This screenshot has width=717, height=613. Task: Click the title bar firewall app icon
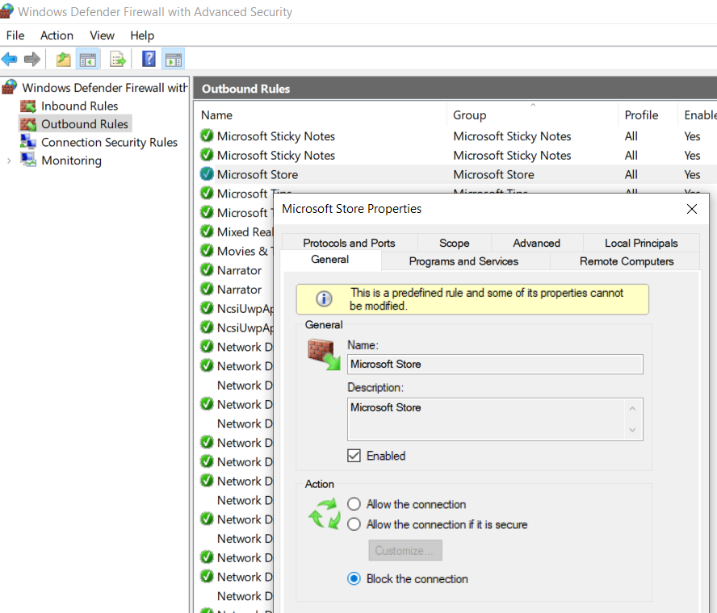click(6, 11)
